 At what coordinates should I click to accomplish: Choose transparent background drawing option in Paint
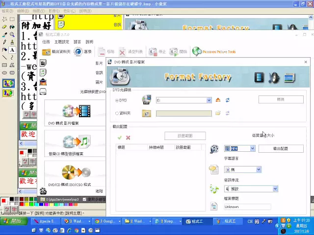tap(8, 93)
